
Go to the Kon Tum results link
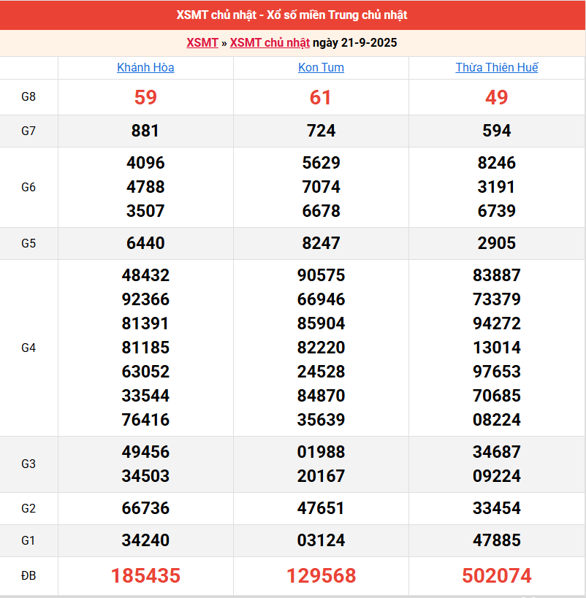point(321,67)
